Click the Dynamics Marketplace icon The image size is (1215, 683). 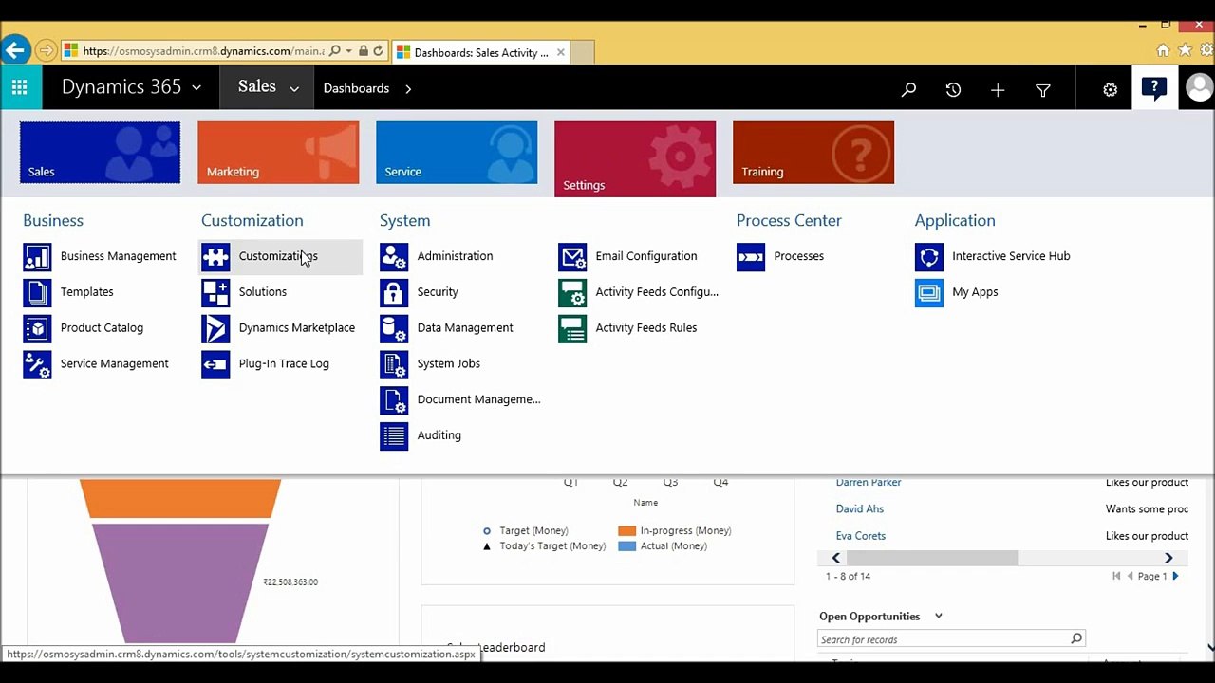215,328
